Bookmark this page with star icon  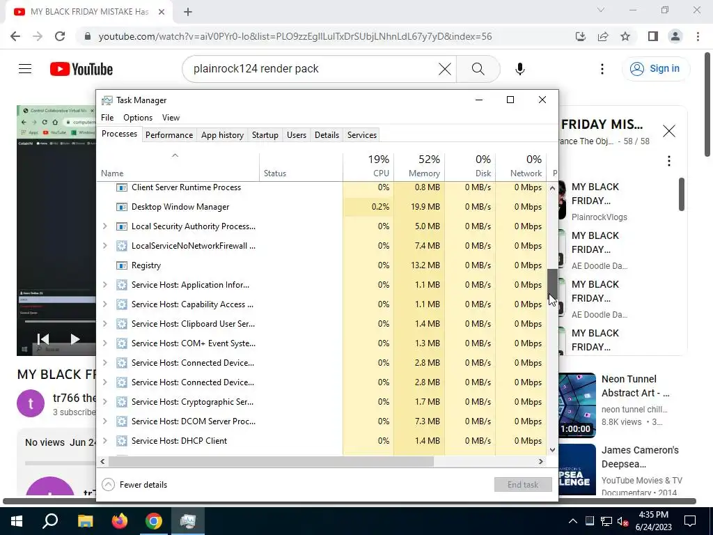click(x=625, y=36)
